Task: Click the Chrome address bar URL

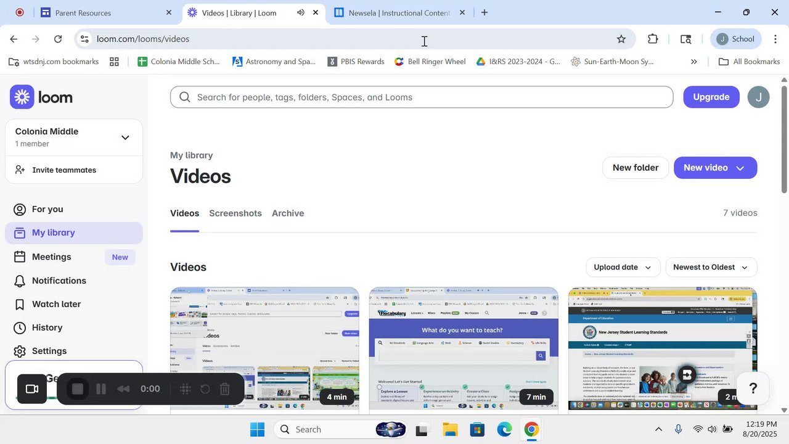Action: pos(143,39)
